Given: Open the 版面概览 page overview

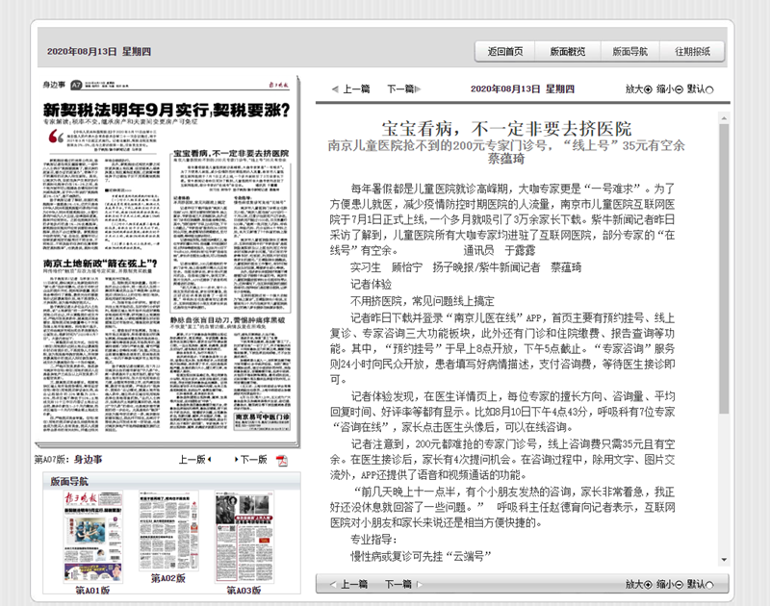Looking at the screenshot, I should pos(567,52).
